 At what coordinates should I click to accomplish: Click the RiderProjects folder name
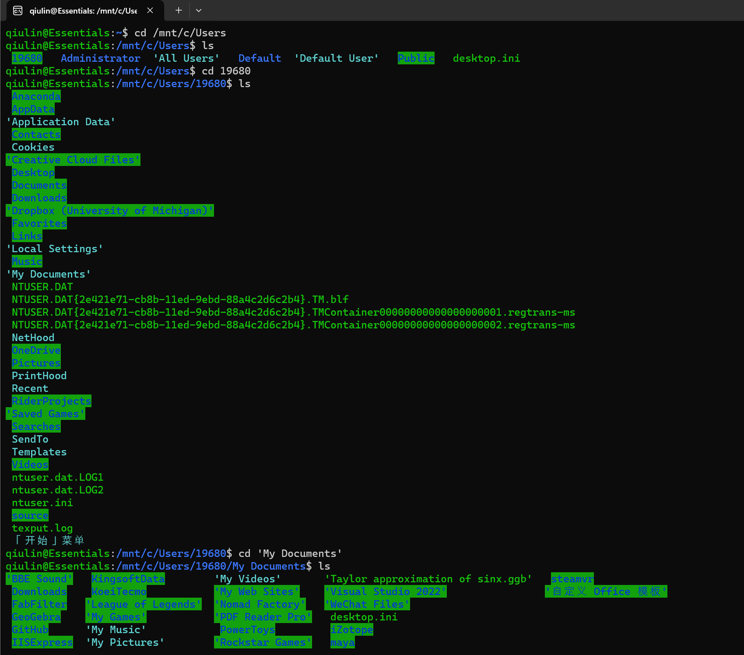[51, 401]
